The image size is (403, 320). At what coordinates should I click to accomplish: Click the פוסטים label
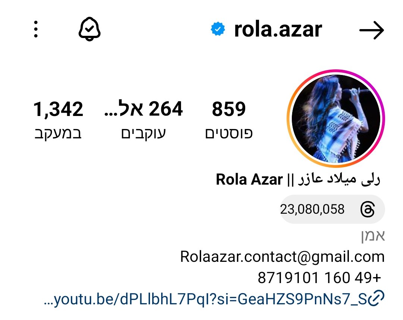[x=229, y=134]
